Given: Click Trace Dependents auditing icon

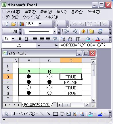Looking at the screenshot, I should (x=75, y=31).
